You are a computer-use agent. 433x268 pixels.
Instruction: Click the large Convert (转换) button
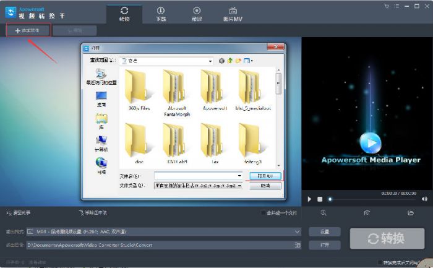[387, 238]
